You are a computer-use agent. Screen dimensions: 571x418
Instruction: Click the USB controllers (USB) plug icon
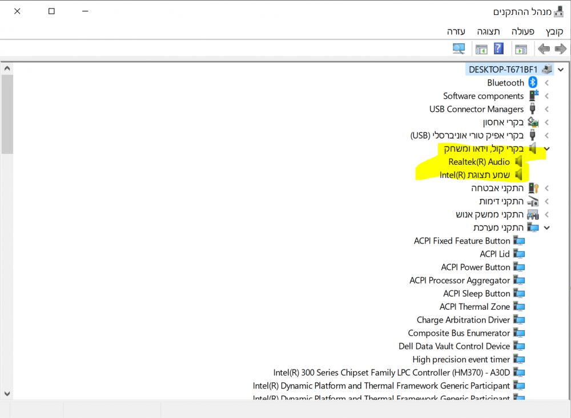(532, 135)
